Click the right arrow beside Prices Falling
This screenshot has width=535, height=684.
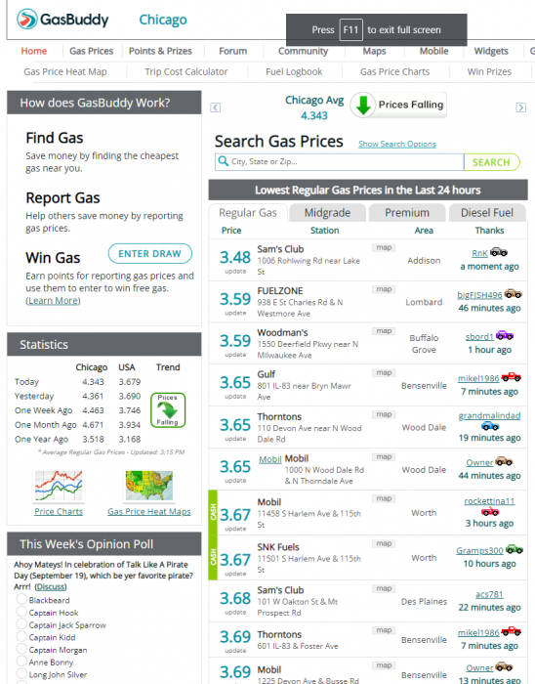pyautogui.click(x=520, y=107)
